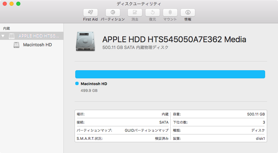Image resolution: width=278 pixels, height=153 pixels.
Task: Click the blue Macintosh HD usage bar
Action: (170, 74)
